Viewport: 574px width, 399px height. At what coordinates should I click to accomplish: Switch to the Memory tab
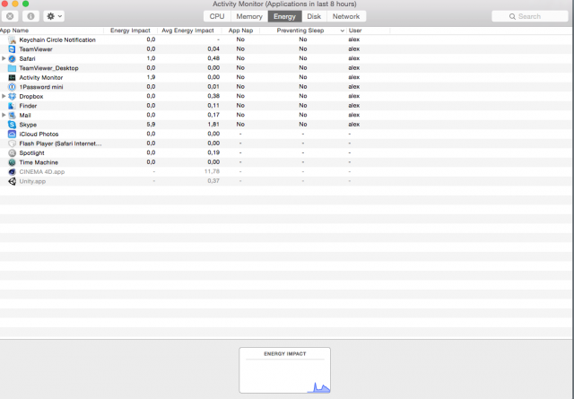click(x=249, y=16)
